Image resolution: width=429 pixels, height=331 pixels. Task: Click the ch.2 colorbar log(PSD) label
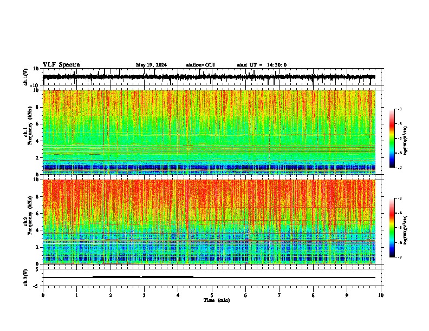coord(405,230)
